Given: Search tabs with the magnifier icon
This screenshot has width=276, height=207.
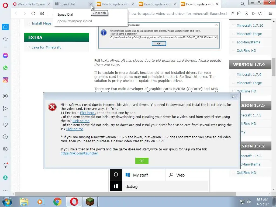Looking at the screenshot, I should [x=242, y=4].
